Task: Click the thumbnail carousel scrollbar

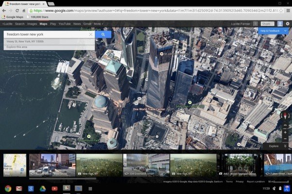Action: pos(63,179)
